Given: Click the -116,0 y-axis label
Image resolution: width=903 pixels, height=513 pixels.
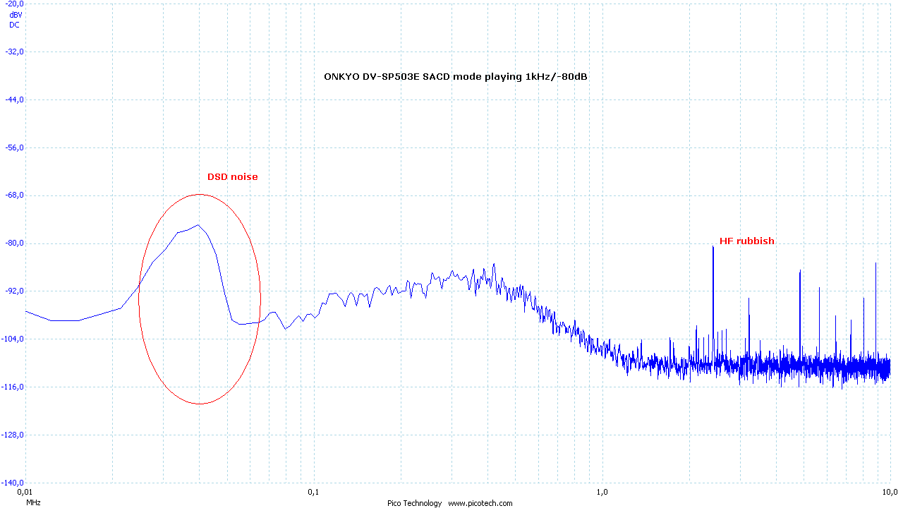Looking at the screenshot, I should coord(13,387).
